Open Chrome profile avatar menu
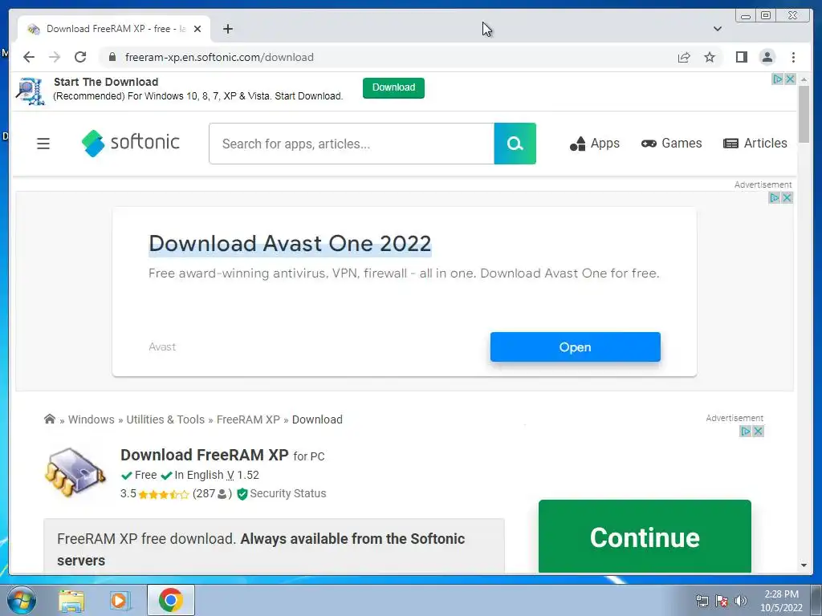This screenshot has height=616, width=822. pyautogui.click(x=767, y=57)
